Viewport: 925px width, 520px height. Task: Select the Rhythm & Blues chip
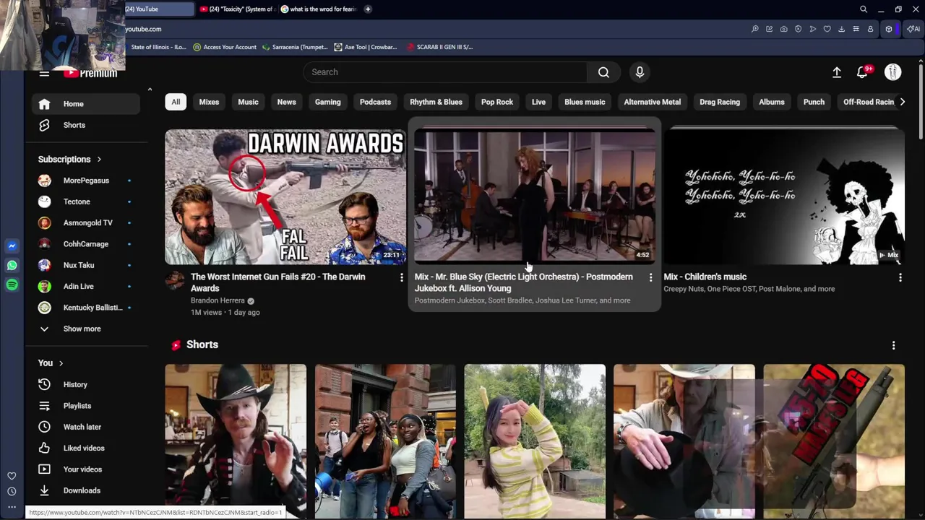click(x=436, y=102)
